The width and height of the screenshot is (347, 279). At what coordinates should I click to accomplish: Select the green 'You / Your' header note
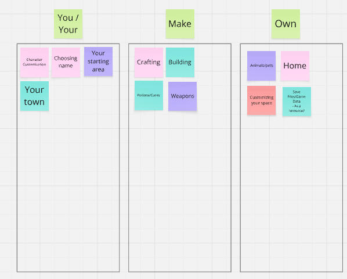[68, 24]
